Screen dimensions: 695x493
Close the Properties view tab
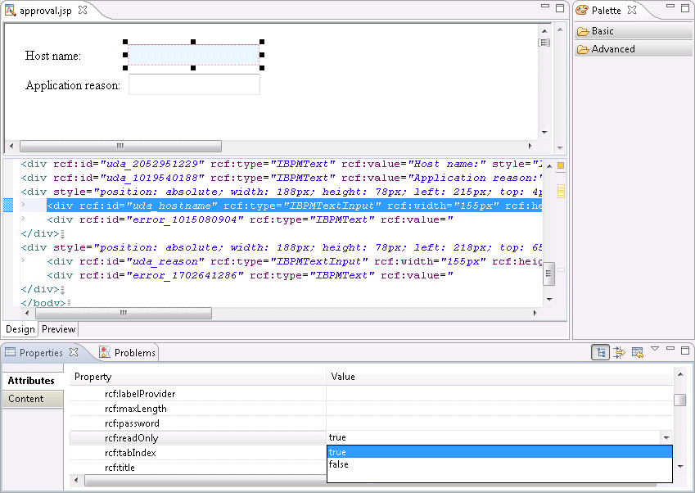click(x=73, y=352)
